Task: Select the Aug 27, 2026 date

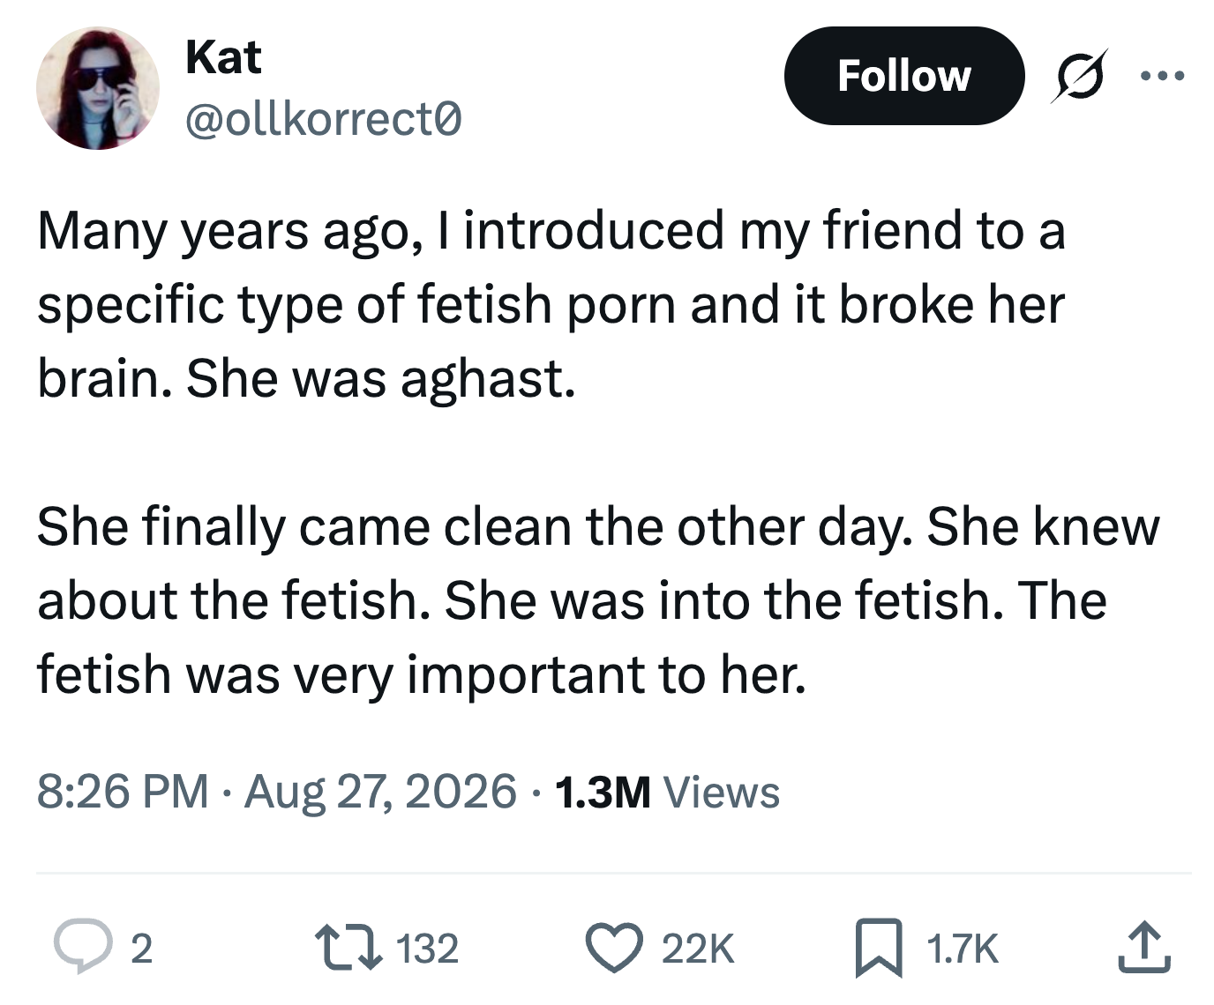Action: pyautogui.click(x=380, y=791)
